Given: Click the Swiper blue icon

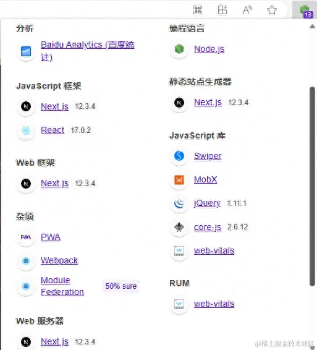Looking at the screenshot, I should (x=179, y=156).
